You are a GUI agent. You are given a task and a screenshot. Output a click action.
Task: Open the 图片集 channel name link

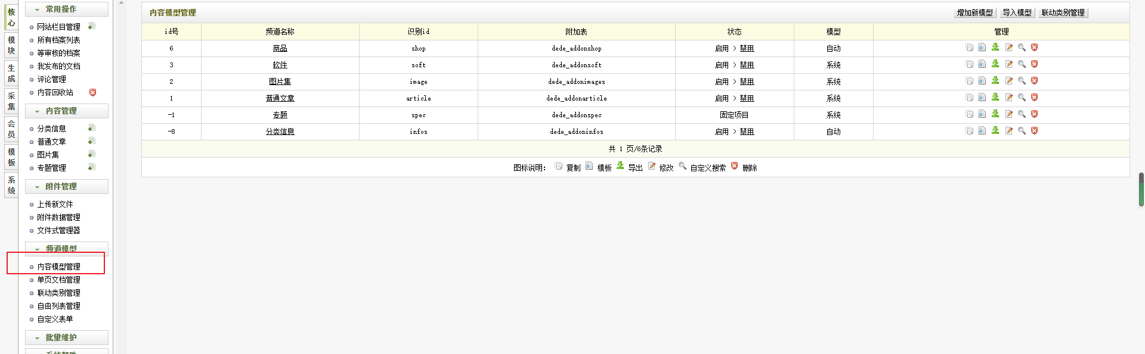280,82
